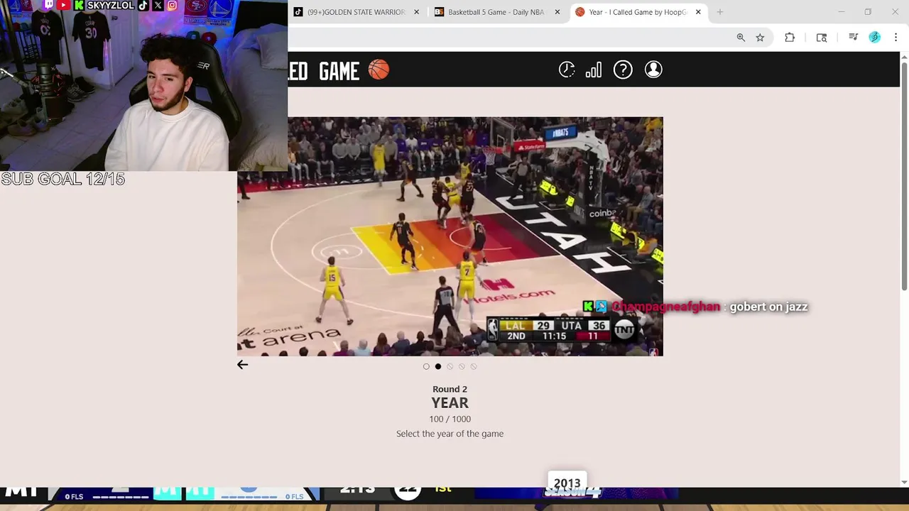Select the fourth round indicator dot

462,366
